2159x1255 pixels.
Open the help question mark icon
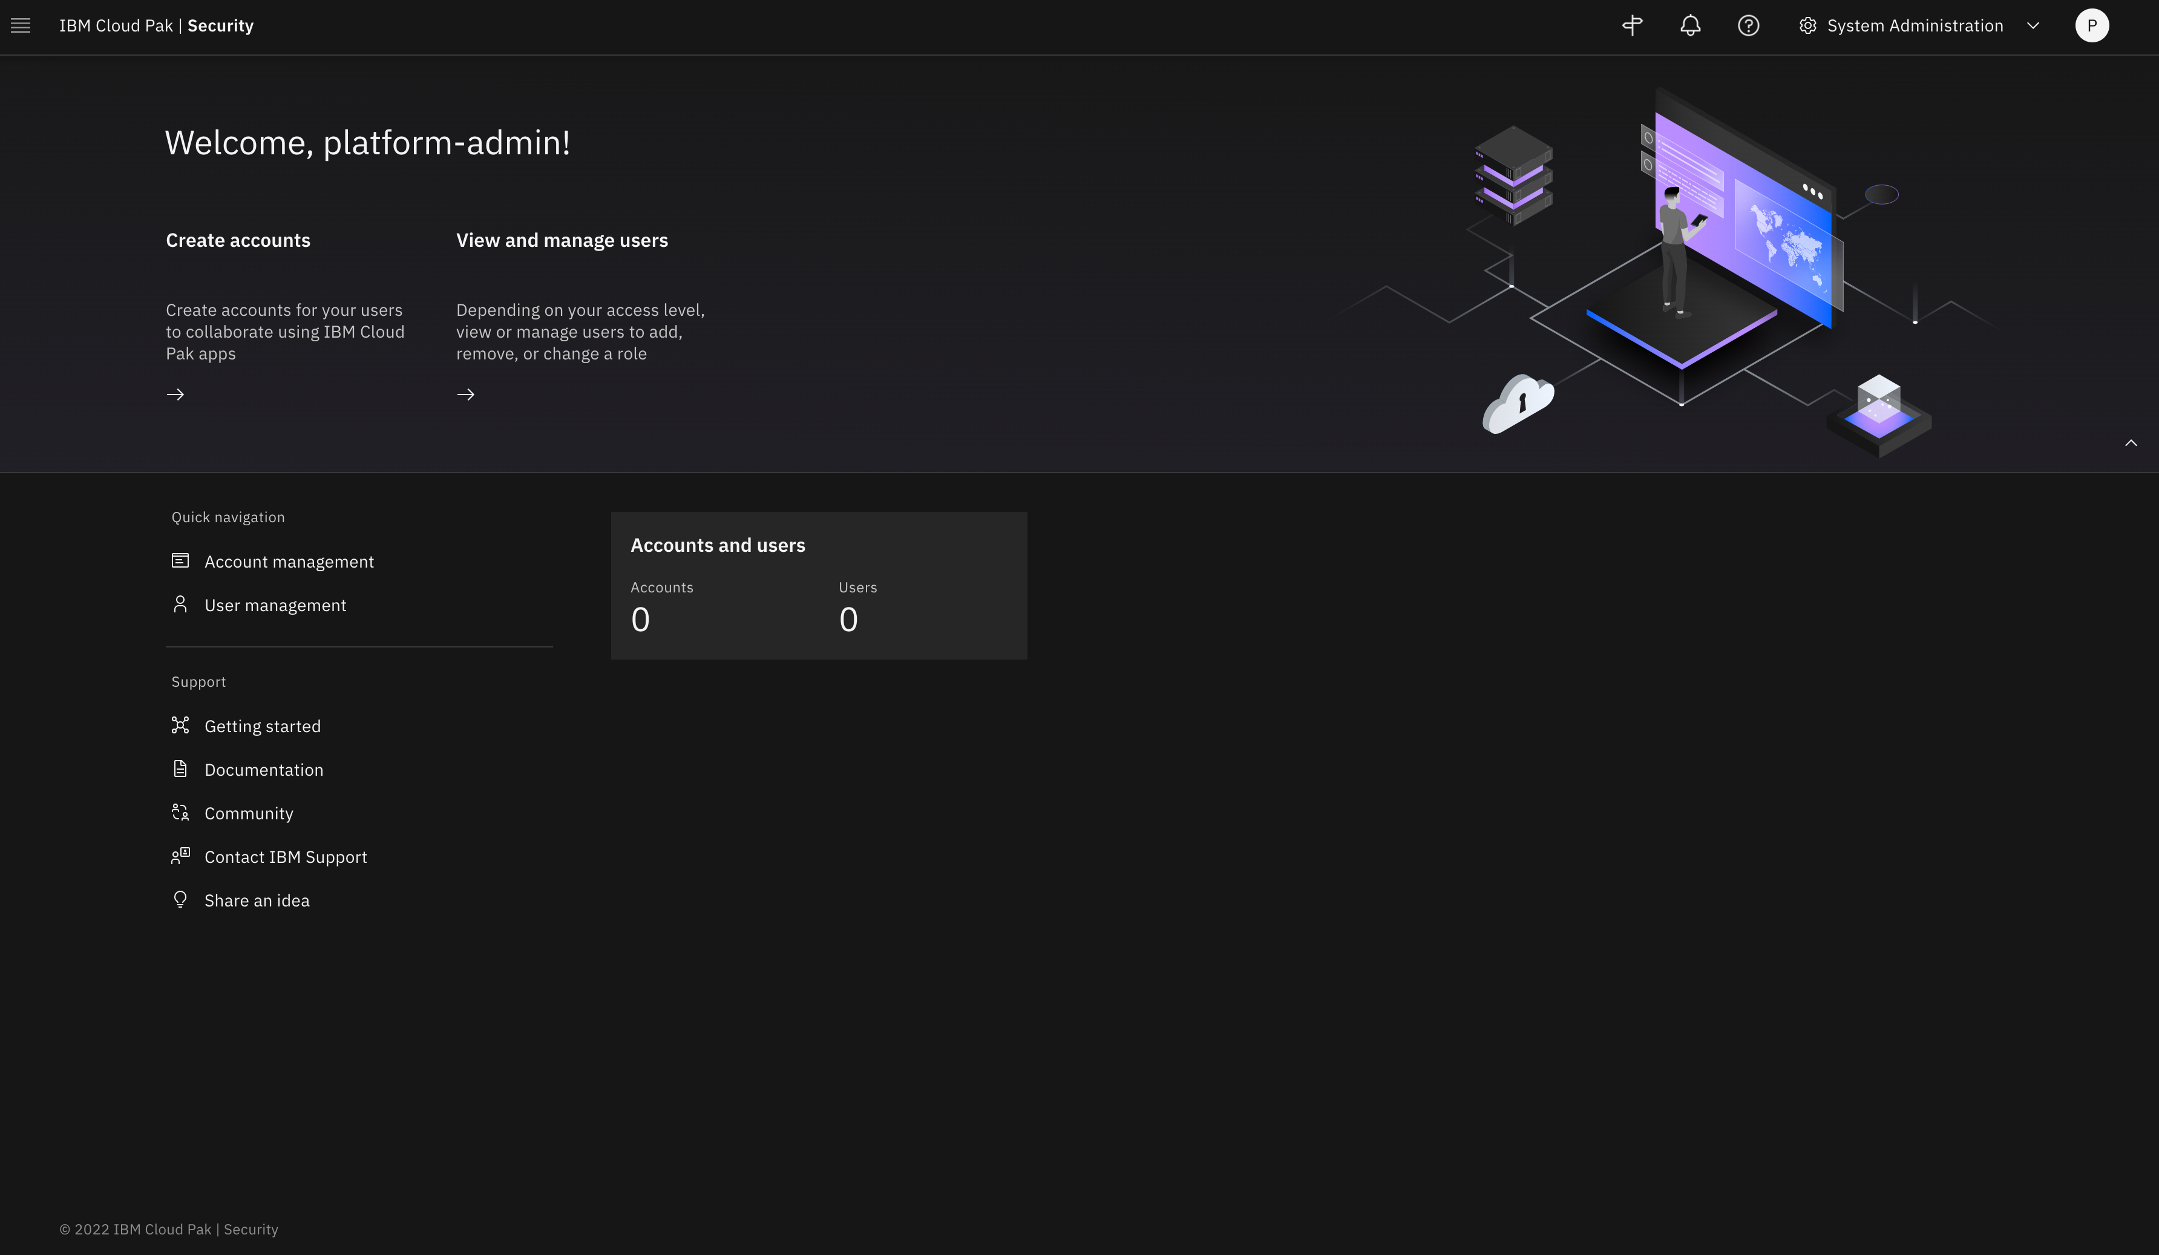tap(1748, 25)
